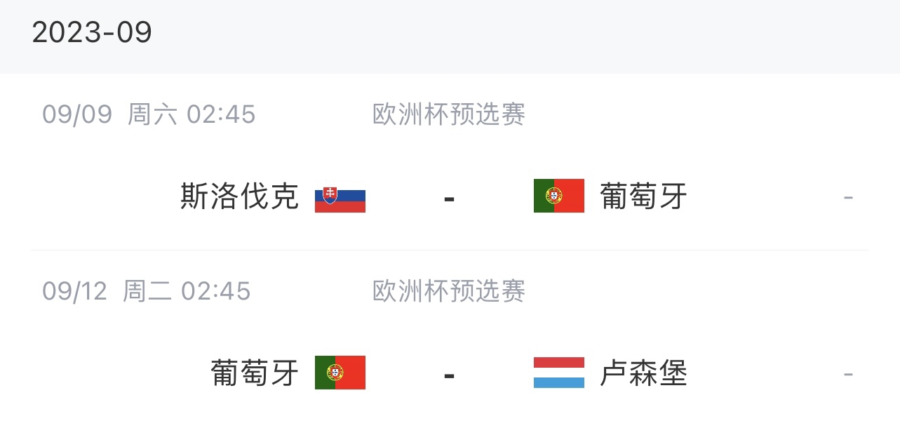
Task: Click Portugal flag in Luxembourg match
Action: (340, 373)
